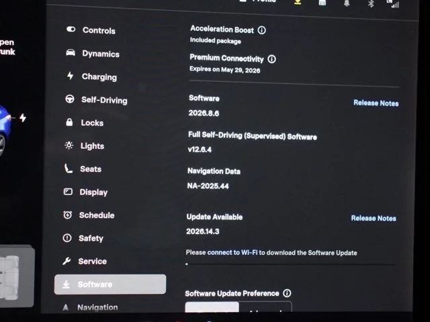Click the alarm clock icon beside Schedule

tap(67, 215)
